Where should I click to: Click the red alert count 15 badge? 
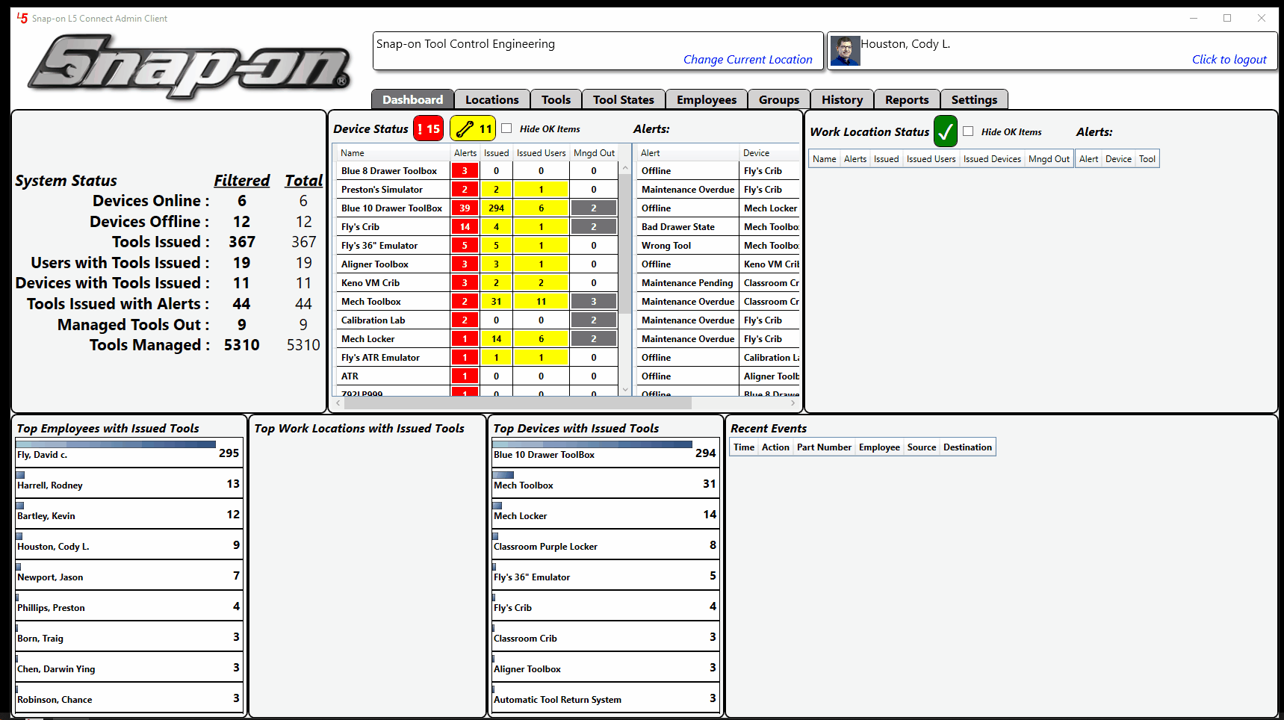pos(428,128)
